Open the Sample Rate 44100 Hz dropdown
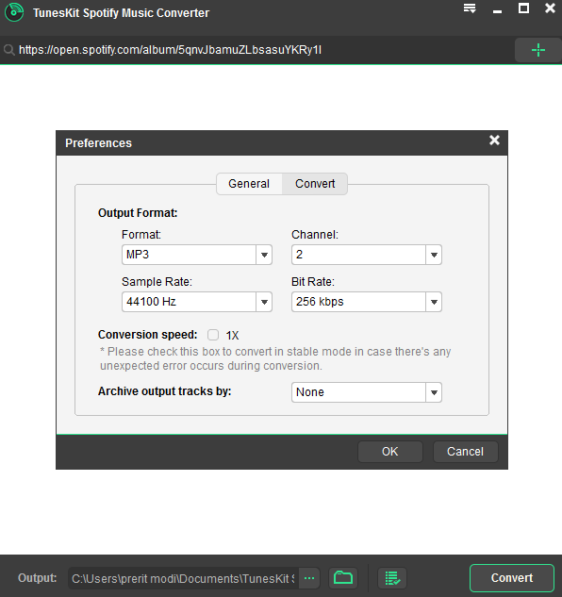This screenshot has width=562, height=597. click(197, 302)
